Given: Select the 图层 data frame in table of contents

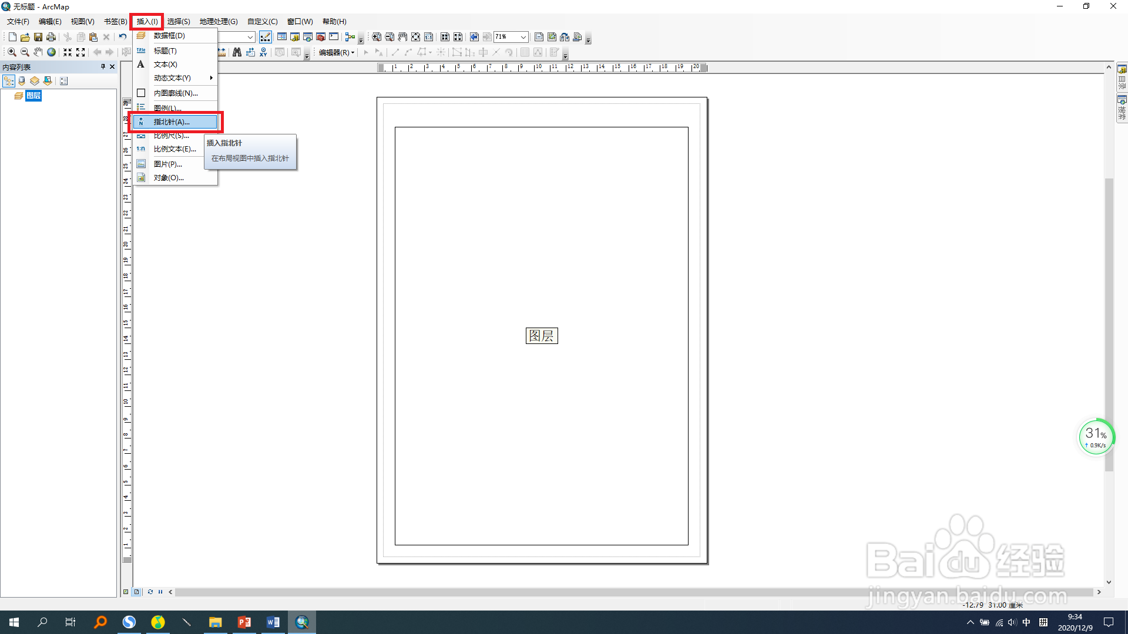Looking at the screenshot, I should (33, 96).
